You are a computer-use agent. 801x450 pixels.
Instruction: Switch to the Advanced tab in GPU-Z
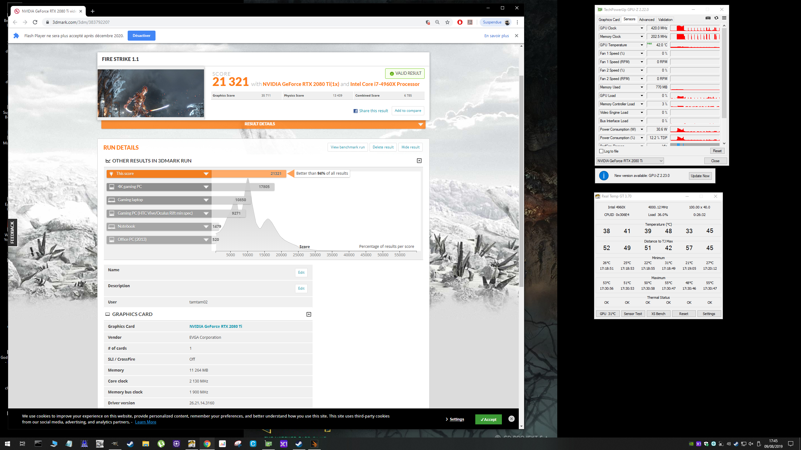tap(646, 19)
